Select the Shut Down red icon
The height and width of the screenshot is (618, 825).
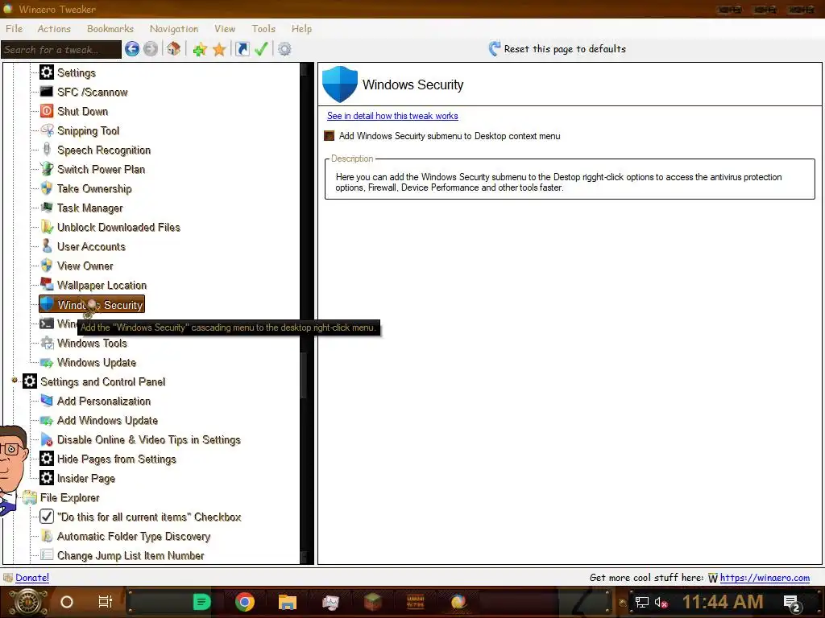tap(47, 111)
